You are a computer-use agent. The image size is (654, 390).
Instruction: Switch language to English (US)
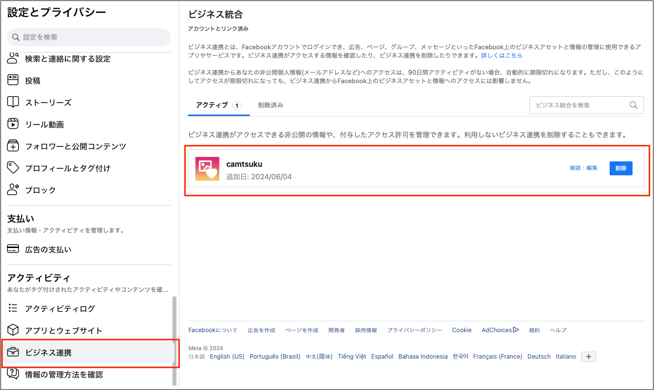(227, 357)
